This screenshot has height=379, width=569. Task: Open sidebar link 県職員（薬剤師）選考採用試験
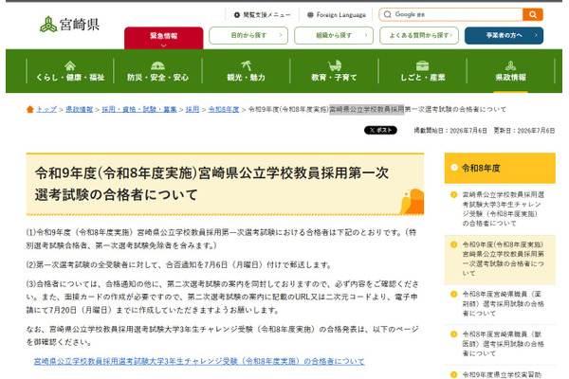tap(503, 303)
